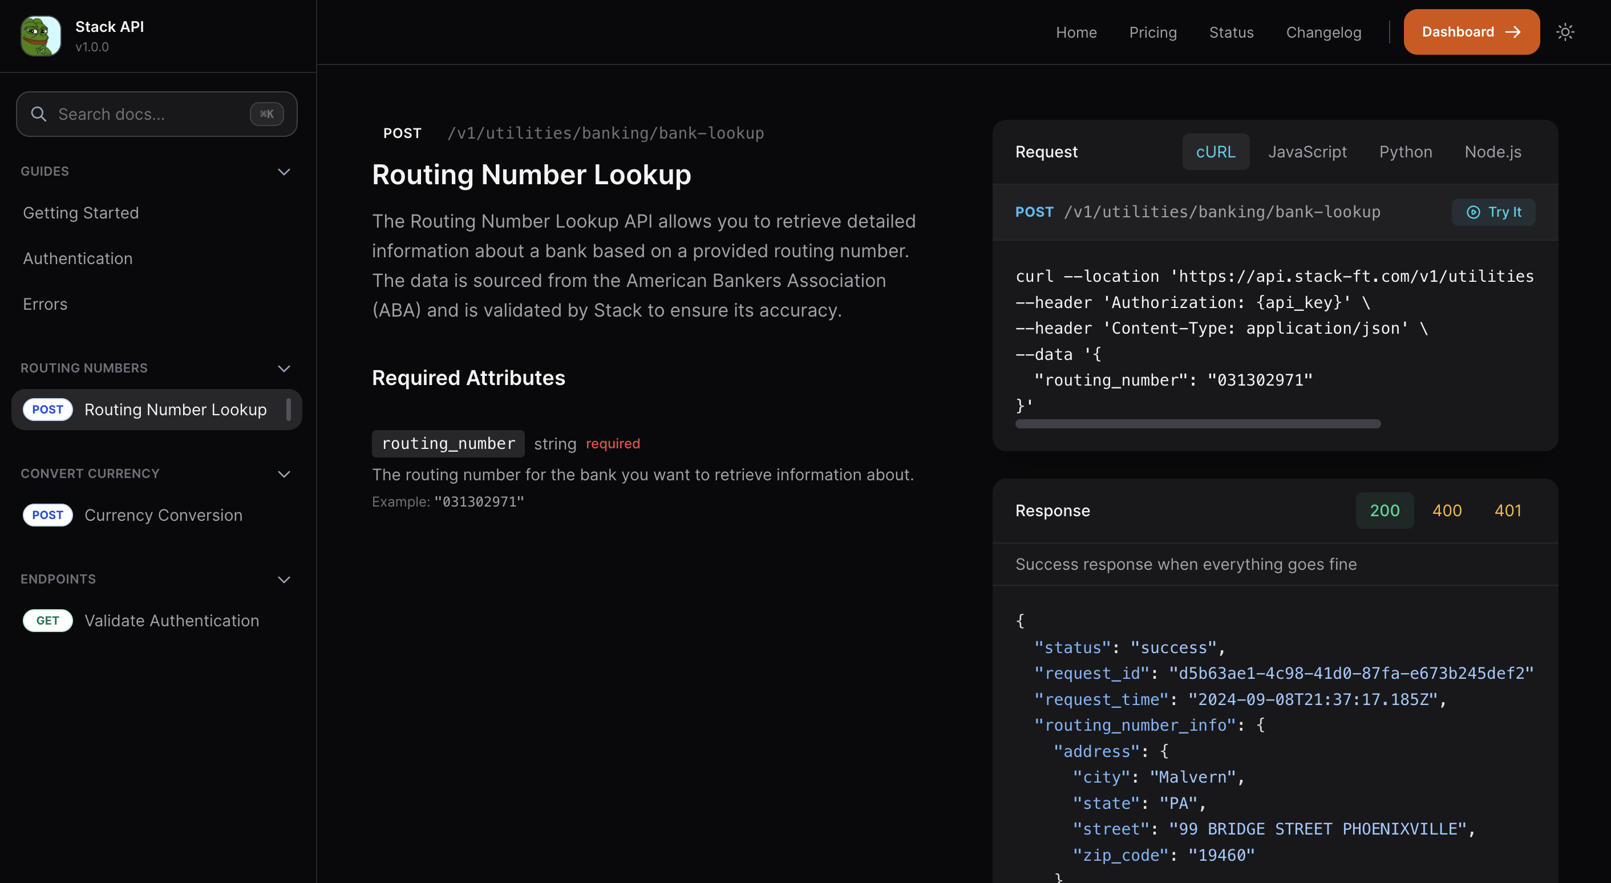The height and width of the screenshot is (883, 1611).
Task: Open the Pricing page link
Action: click(1152, 33)
